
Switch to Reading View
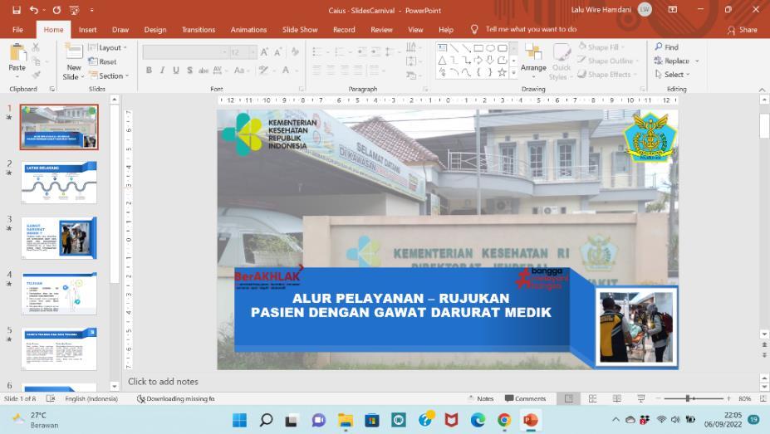(617, 398)
